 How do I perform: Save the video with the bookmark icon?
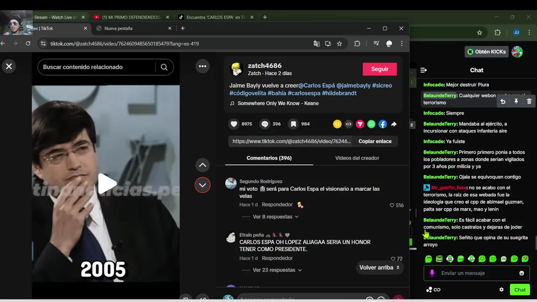(x=294, y=124)
